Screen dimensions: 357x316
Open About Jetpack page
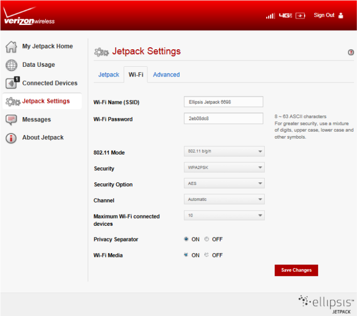[43, 138]
